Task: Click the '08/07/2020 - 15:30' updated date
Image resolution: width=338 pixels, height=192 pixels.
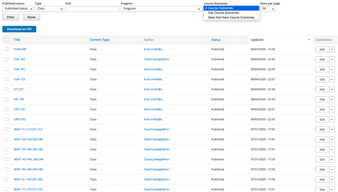Action: coord(263,49)
